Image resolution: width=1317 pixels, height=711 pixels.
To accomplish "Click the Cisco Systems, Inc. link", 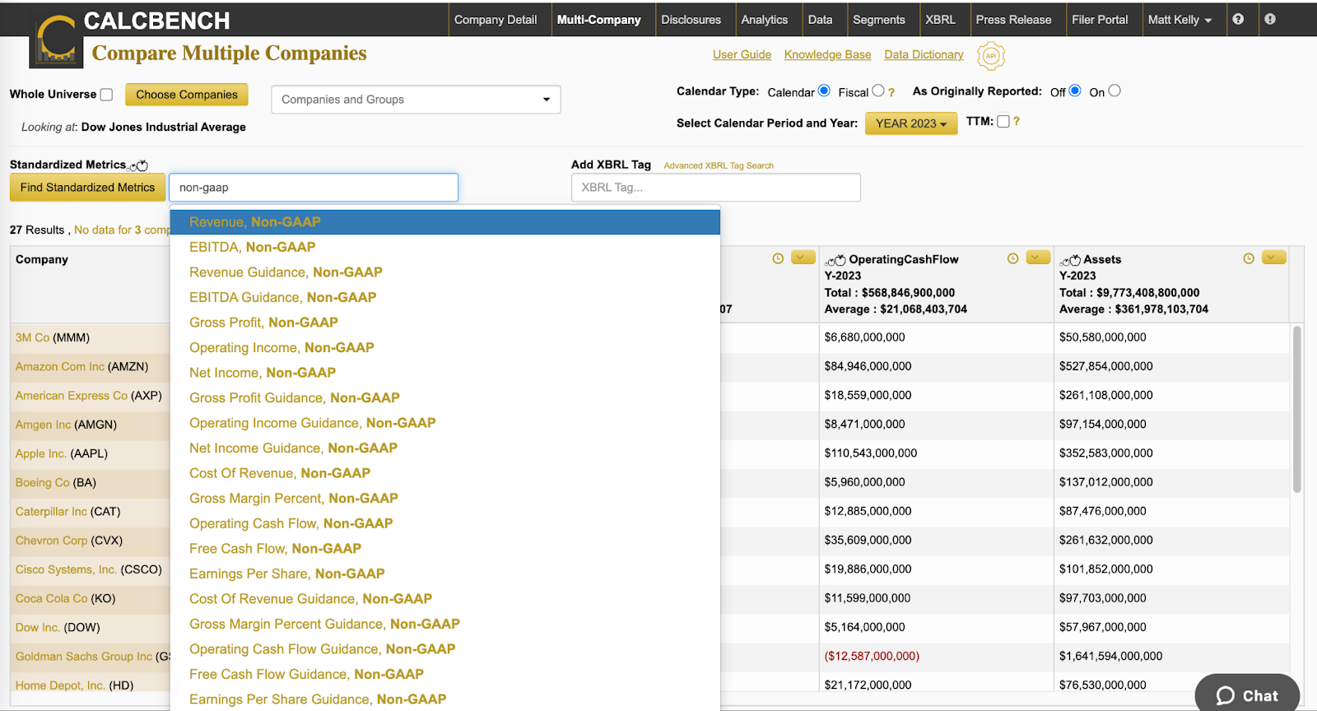I will (66, 569).
